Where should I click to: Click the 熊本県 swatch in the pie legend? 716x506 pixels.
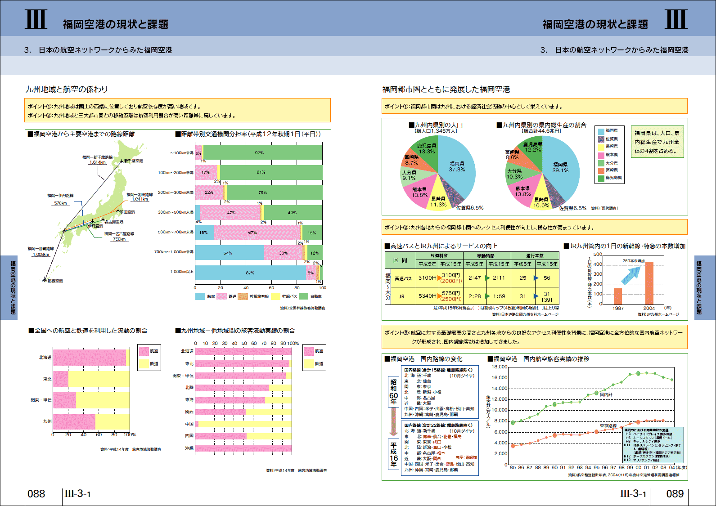pos(601,155)
